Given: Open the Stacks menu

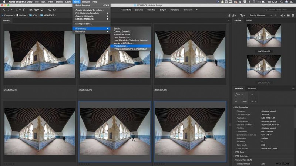Looking at the screenshot, I should pos(59,2).
